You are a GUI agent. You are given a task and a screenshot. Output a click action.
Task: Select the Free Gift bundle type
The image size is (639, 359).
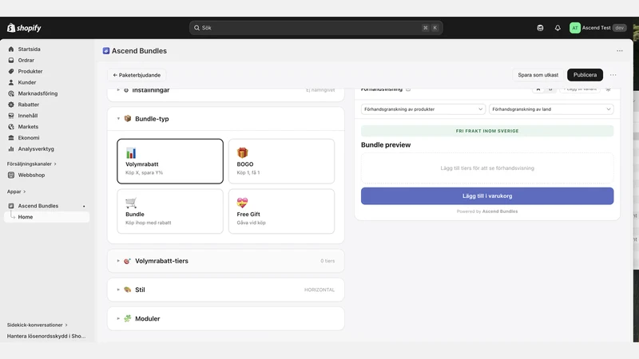pyautogui.click(x=282, y=211)
